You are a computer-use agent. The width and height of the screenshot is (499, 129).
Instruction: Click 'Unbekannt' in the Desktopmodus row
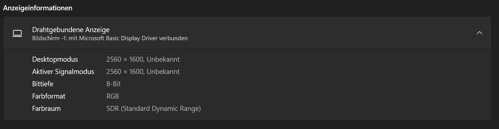pyautogui.click(x=163, y=59)
